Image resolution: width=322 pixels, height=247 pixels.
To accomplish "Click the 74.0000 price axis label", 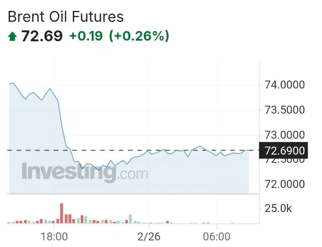I will [285, 85].
